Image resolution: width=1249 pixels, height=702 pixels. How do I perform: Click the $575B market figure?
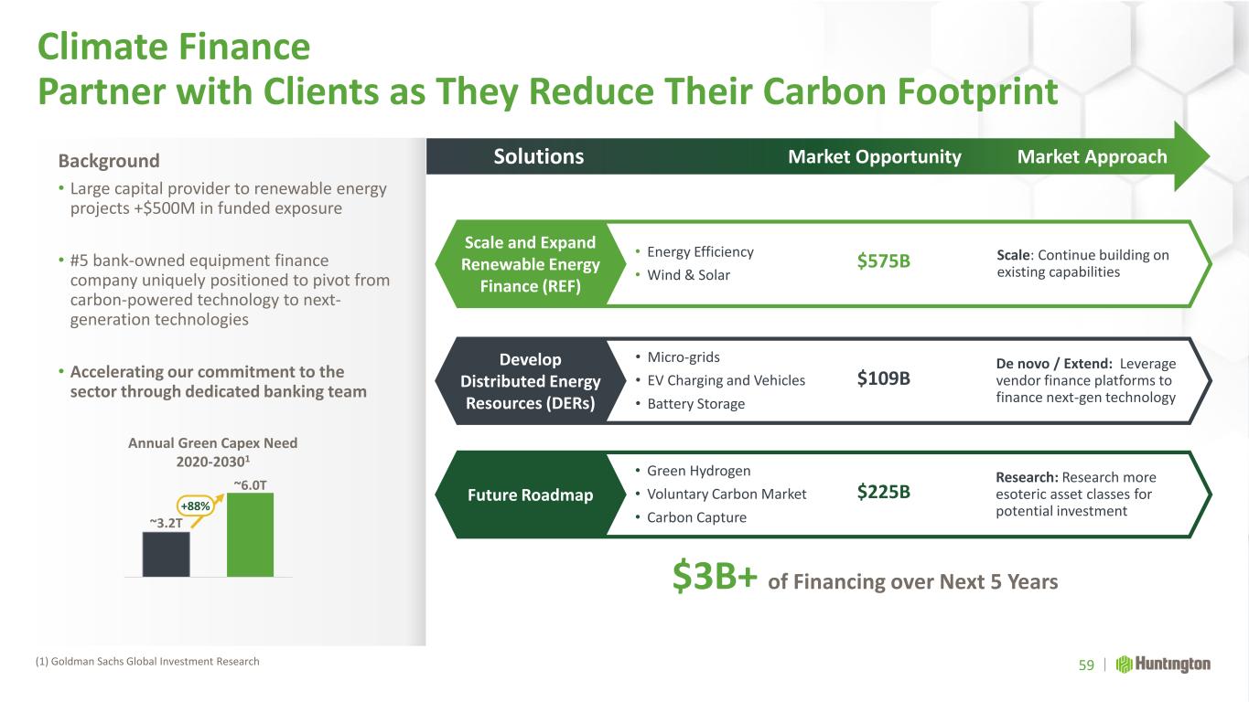coord(884,262)
